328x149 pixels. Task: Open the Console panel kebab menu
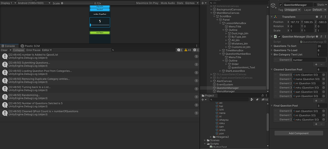[x=197, y=46]
